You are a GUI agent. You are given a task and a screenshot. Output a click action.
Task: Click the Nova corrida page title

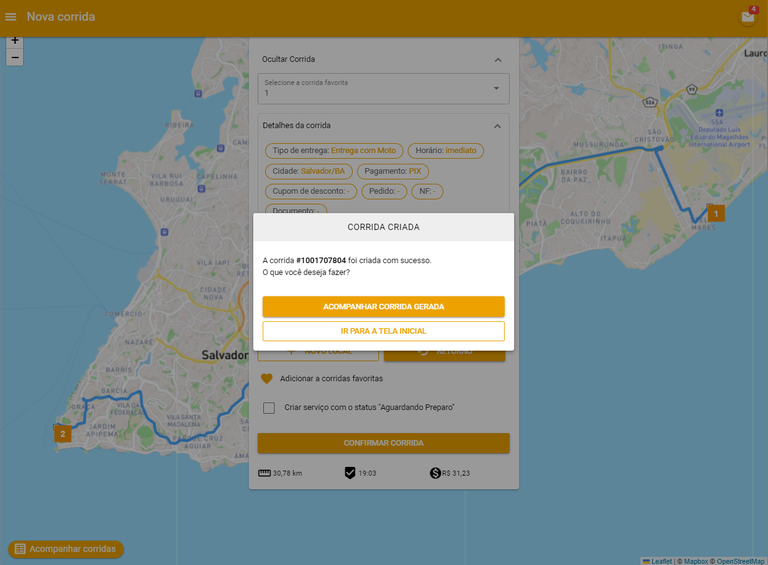coord(61,17)
